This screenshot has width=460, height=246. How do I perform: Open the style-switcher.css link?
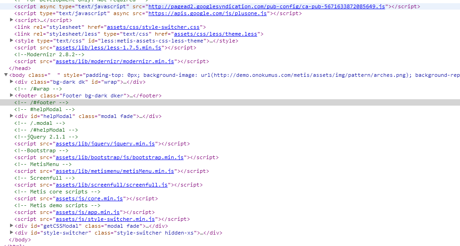153,27
